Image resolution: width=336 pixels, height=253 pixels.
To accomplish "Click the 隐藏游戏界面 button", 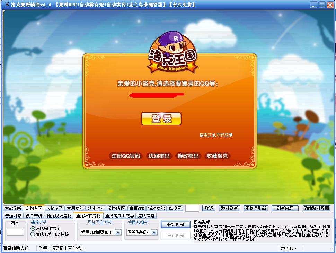I will pos(317,208).
